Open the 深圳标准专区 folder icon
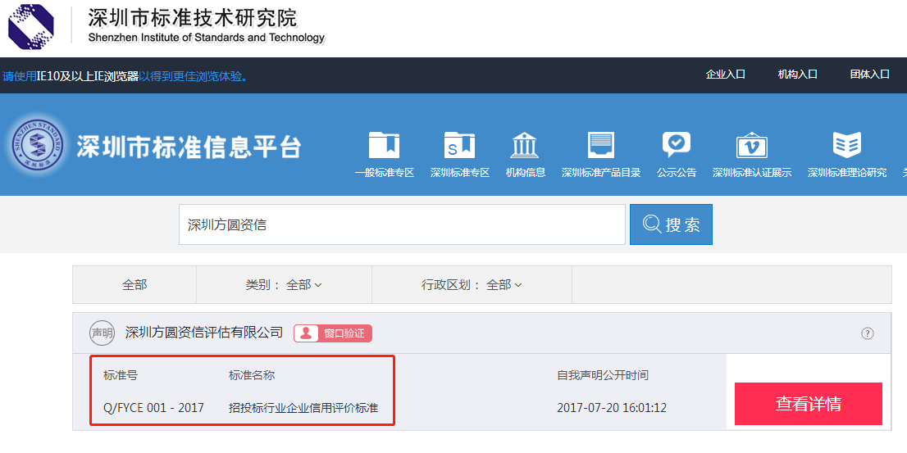The width and height of the screenshot is (907, 453). click(459, 145)
